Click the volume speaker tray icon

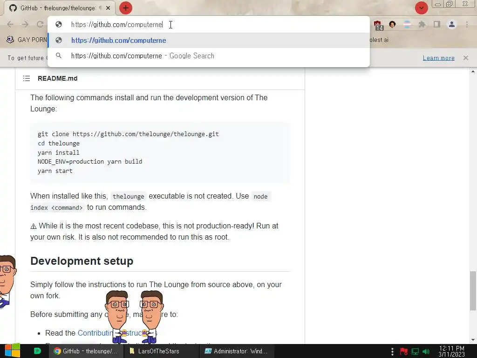[x=426, y=351]
